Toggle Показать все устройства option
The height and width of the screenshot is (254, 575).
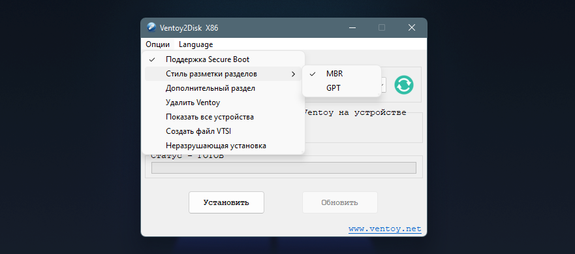223,117
